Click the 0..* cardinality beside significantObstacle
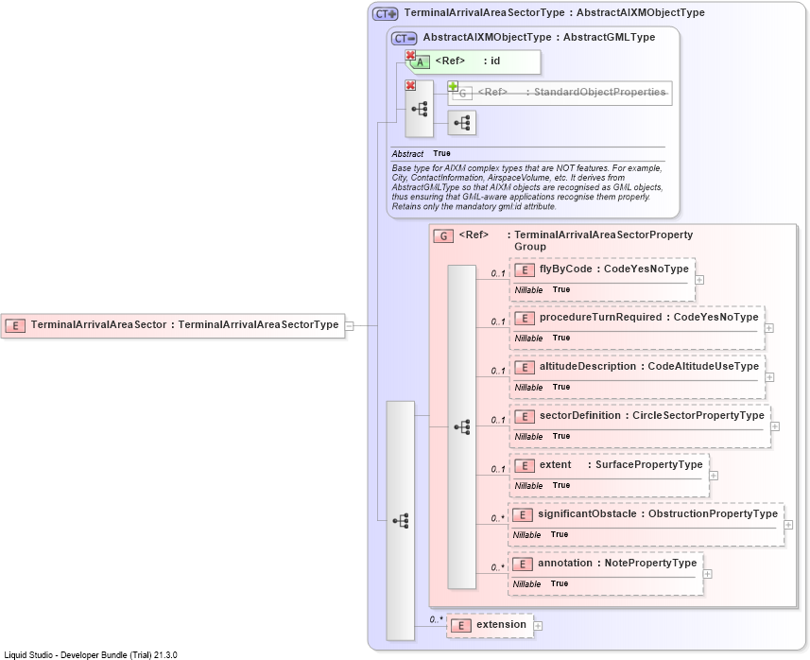This screenshot has width=810, height=660. 498,518
